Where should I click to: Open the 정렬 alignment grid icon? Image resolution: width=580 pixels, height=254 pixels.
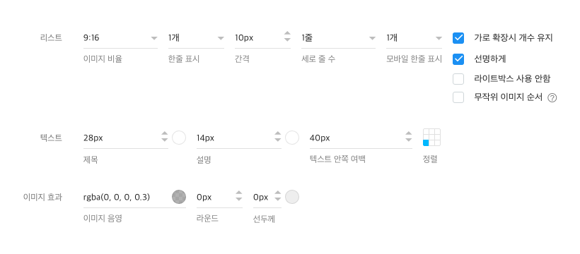click(x=431, y=138)
